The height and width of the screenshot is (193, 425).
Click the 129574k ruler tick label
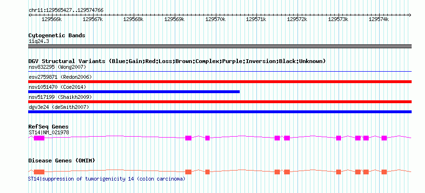point(379,19)
